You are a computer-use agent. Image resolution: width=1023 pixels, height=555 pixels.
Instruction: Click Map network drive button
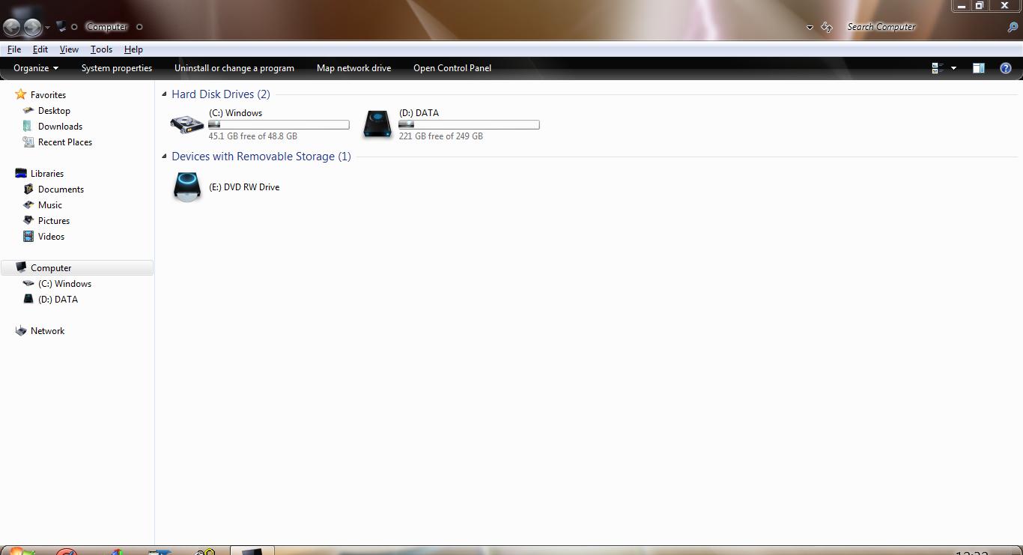[x=353, y=68]
